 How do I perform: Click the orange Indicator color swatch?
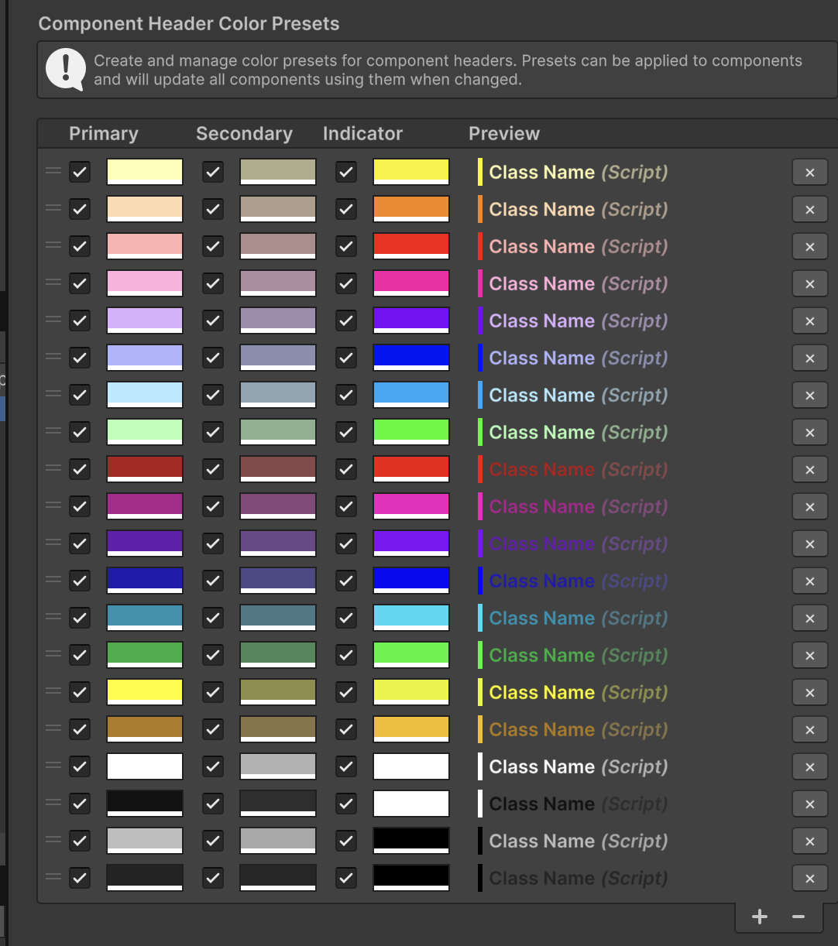point(410,209)
